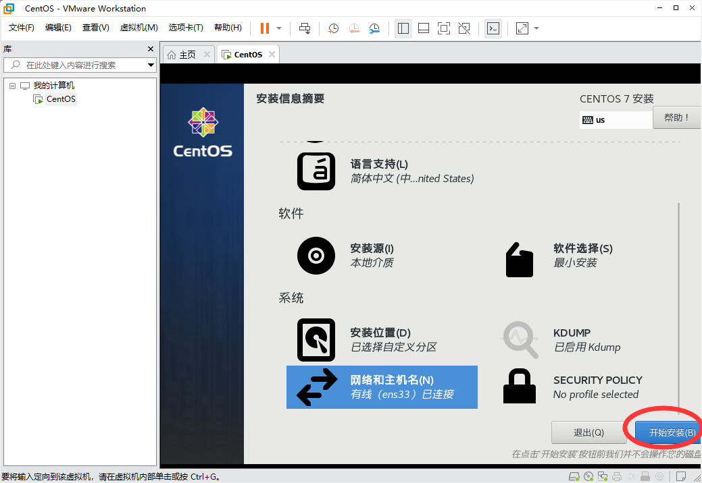Viewport: 702px width, 483px height.
Task: Select the CentOS VM in library tree
Action: click(x=61, y=98)
